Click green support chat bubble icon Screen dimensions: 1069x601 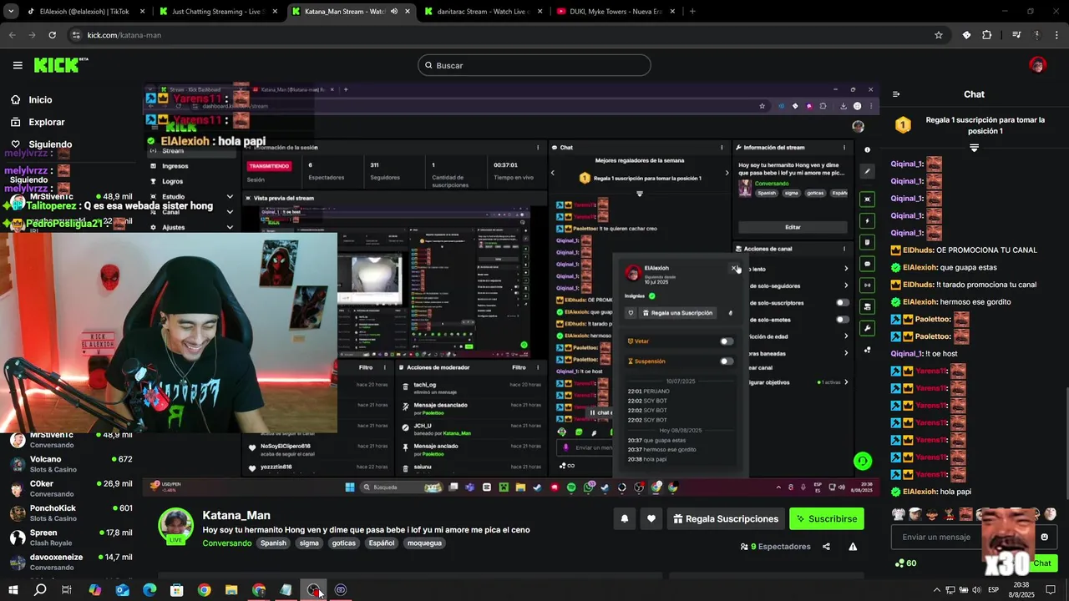863,461
